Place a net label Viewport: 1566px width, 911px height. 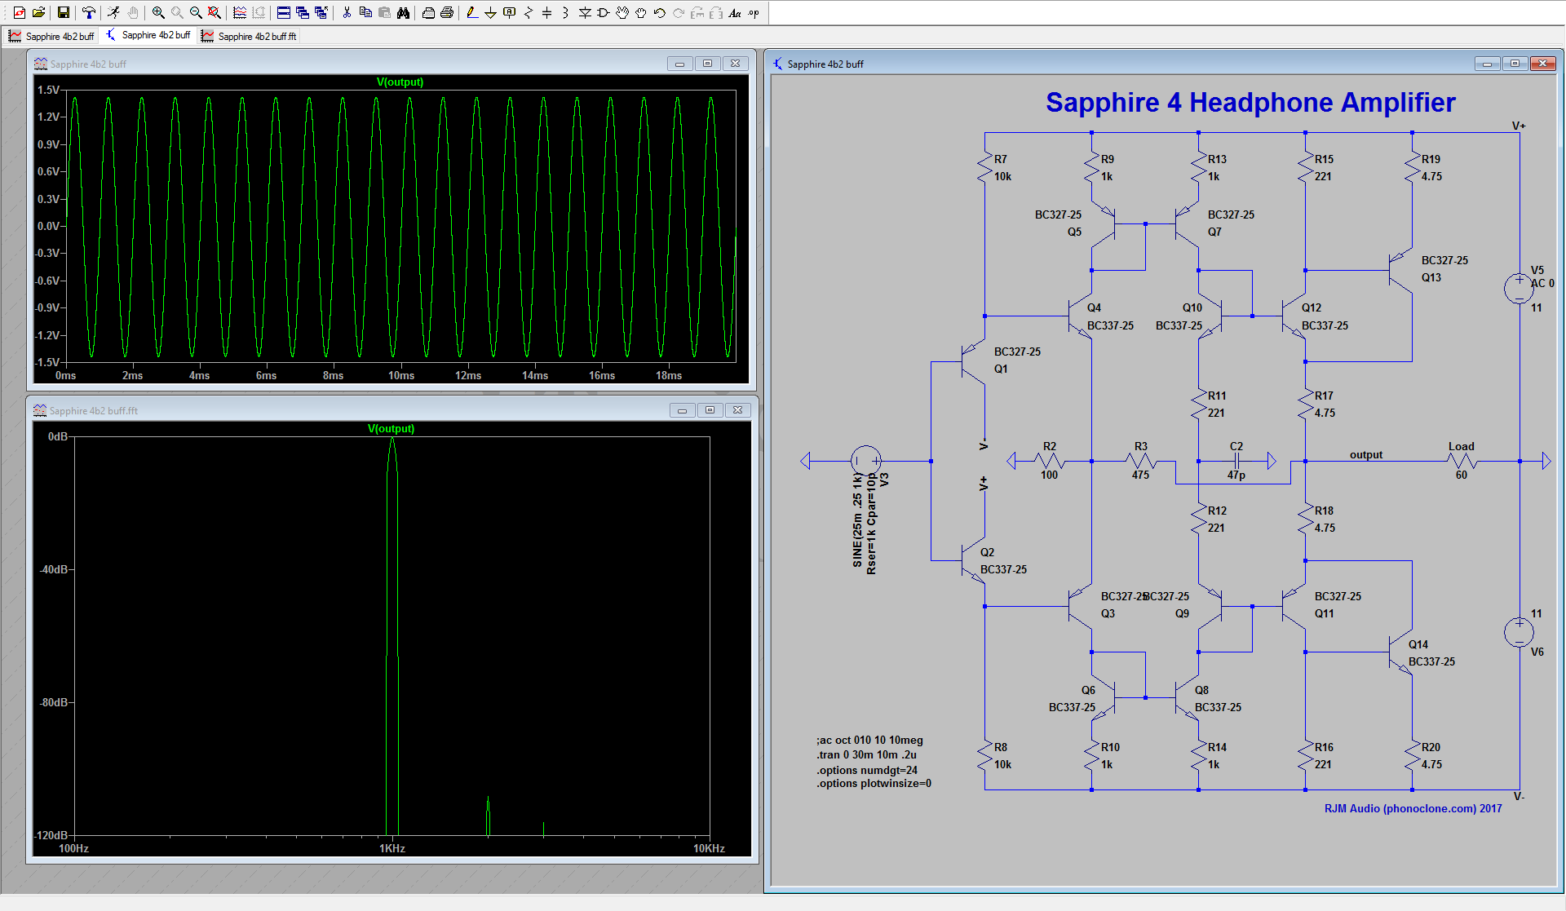pyautogui.click(x=510, y=12)
